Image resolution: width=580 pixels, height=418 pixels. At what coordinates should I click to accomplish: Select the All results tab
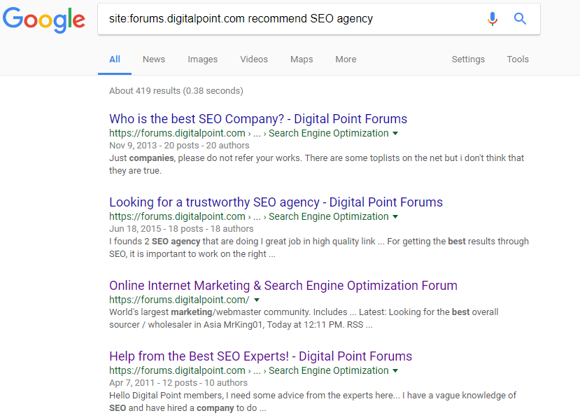point(115,60)
